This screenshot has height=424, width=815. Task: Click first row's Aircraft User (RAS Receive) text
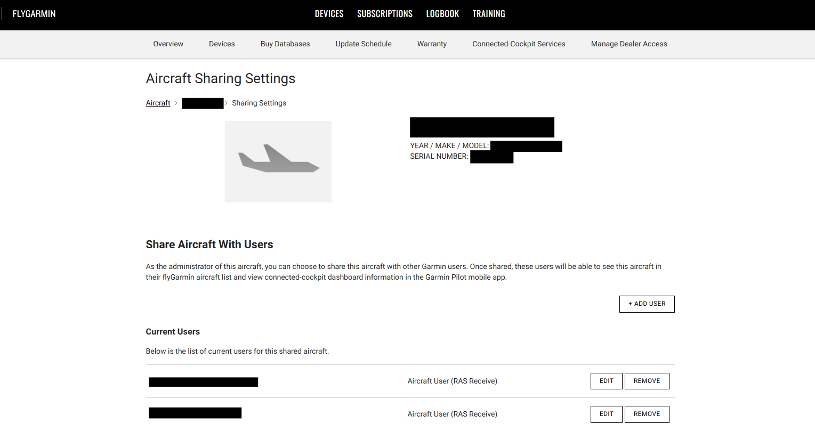453,381
